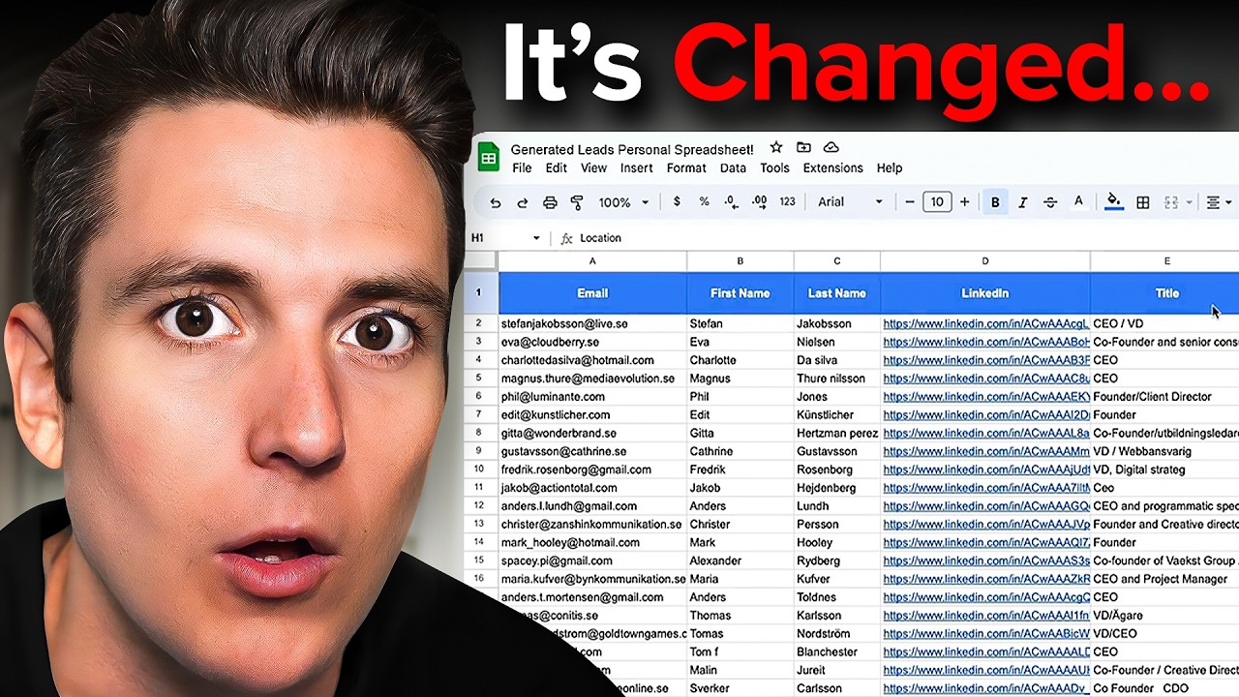
Task: Open the Format menu
Action: (x=686, y=168)
